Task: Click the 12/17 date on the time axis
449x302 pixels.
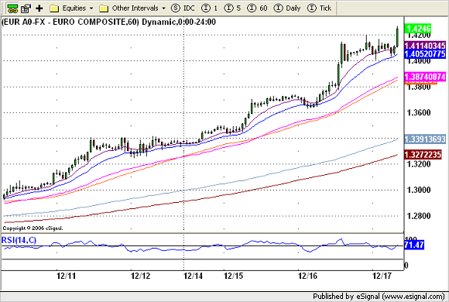Action: [x=382, y=276]
